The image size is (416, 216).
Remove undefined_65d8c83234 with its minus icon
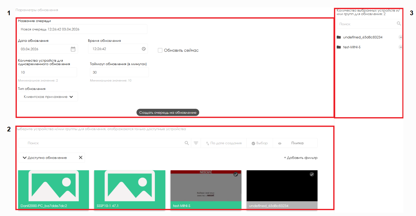tap(400, 37)
